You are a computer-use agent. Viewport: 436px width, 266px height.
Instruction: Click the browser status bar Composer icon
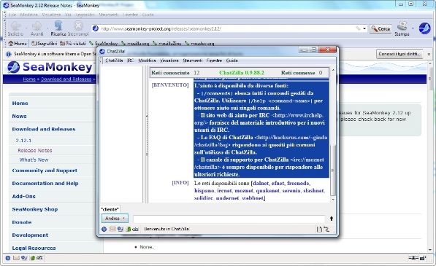tap(24, 258)
